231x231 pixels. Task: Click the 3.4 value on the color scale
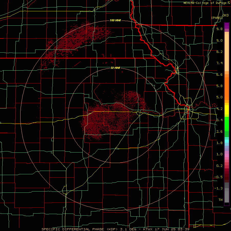(x=219, y=120)
